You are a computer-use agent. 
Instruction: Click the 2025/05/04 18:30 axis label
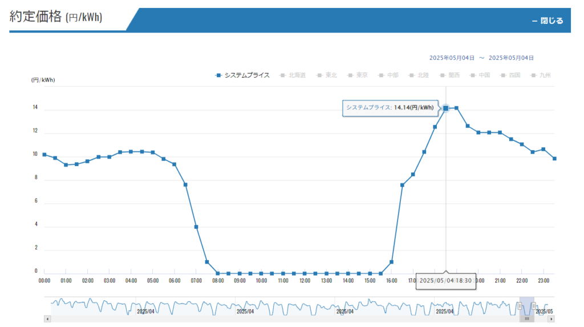coord(446,281)
